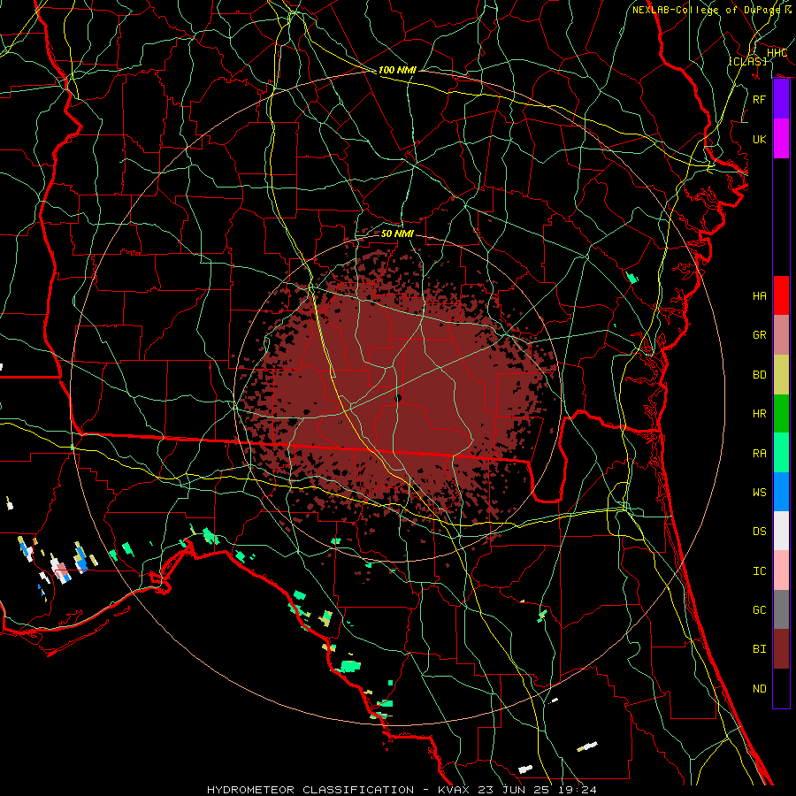Click the 'NEXLAB-College of DuPage' credit text
This screenshot has height=796, width=796.
click(x=708, y=10)
